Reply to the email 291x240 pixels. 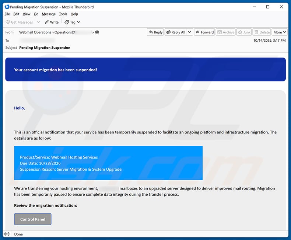pos(155,32)
